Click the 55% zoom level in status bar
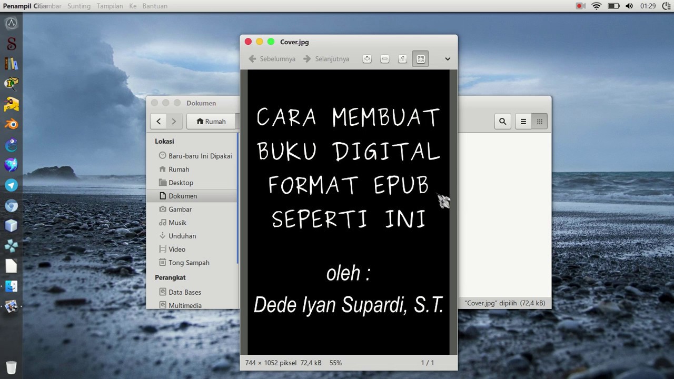This screenshot has height=379, width=674. (335, 363)
